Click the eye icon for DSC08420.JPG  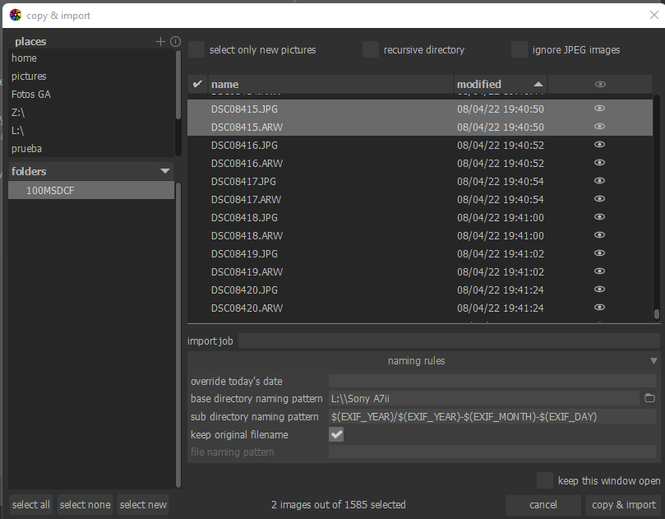pos(600,290)
